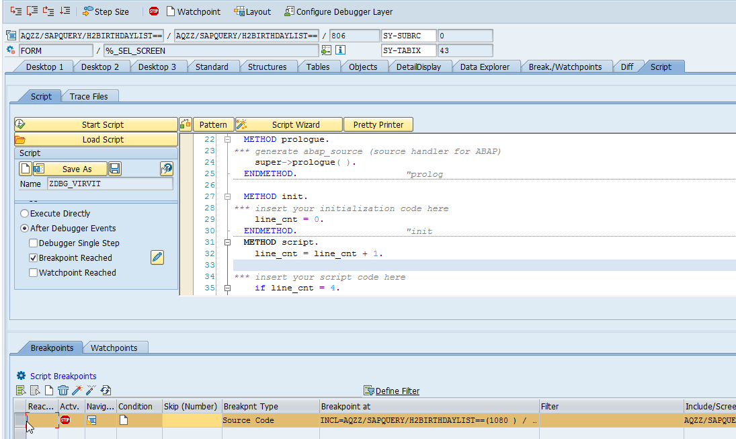
Task: Click the script Name input field
Action: click(x=110, y=184)
